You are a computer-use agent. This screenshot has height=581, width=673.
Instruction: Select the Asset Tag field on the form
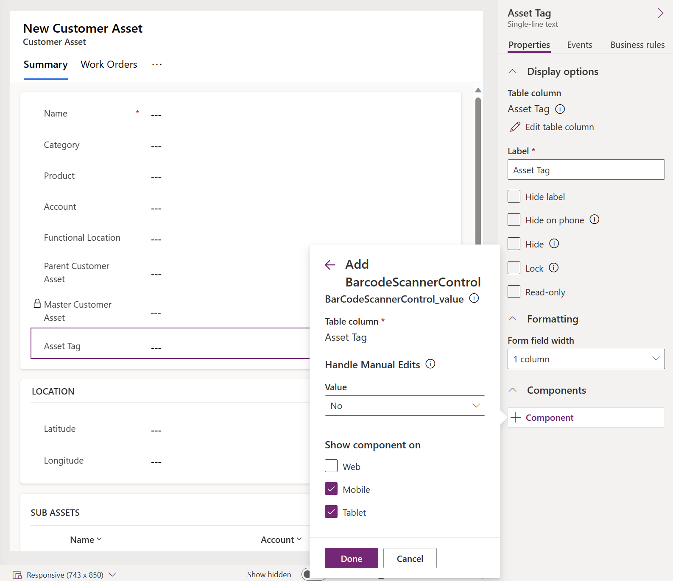coord(170,343)
